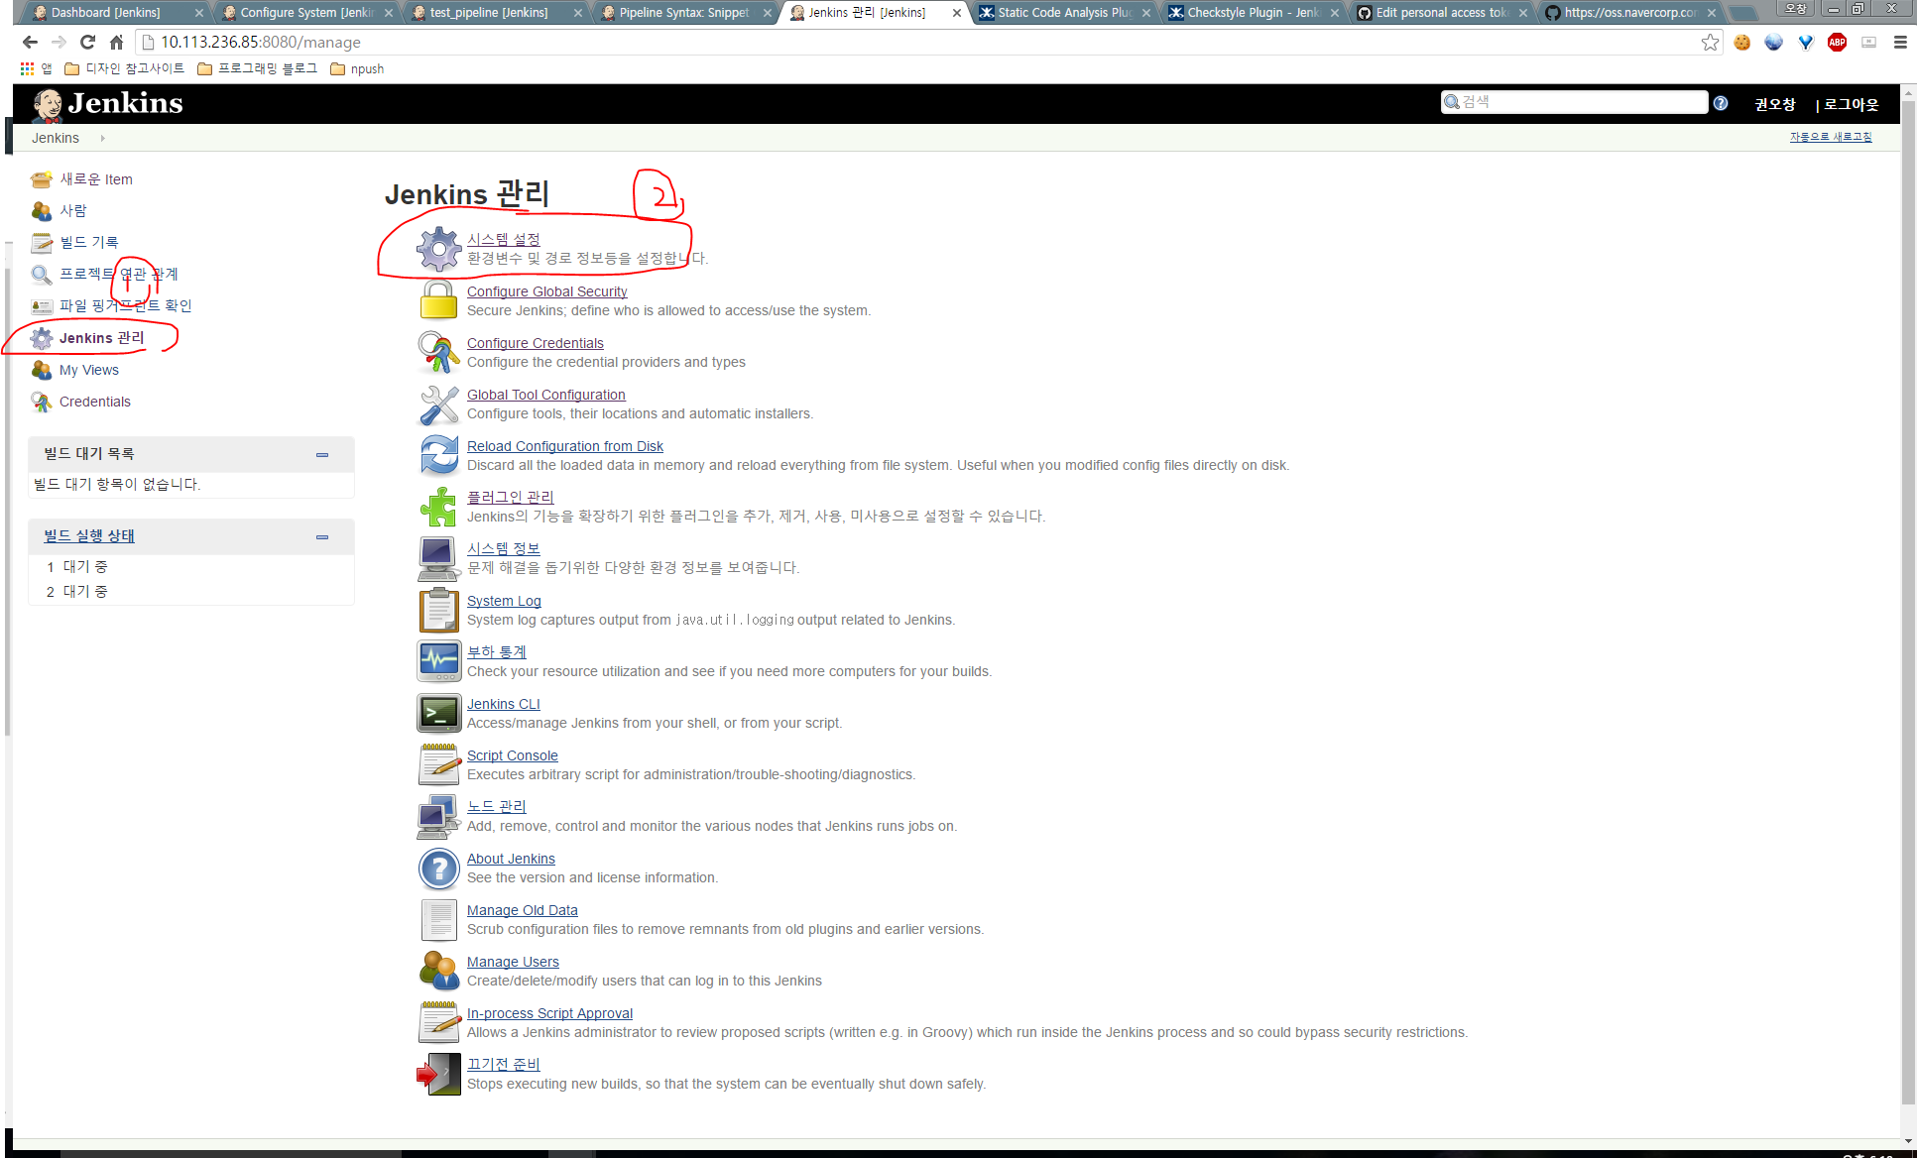Viewport: 1917px width, 1158px height.
Task: Collapse the 빌드 실행 상태 panel
Action: [x=322, y=537]
